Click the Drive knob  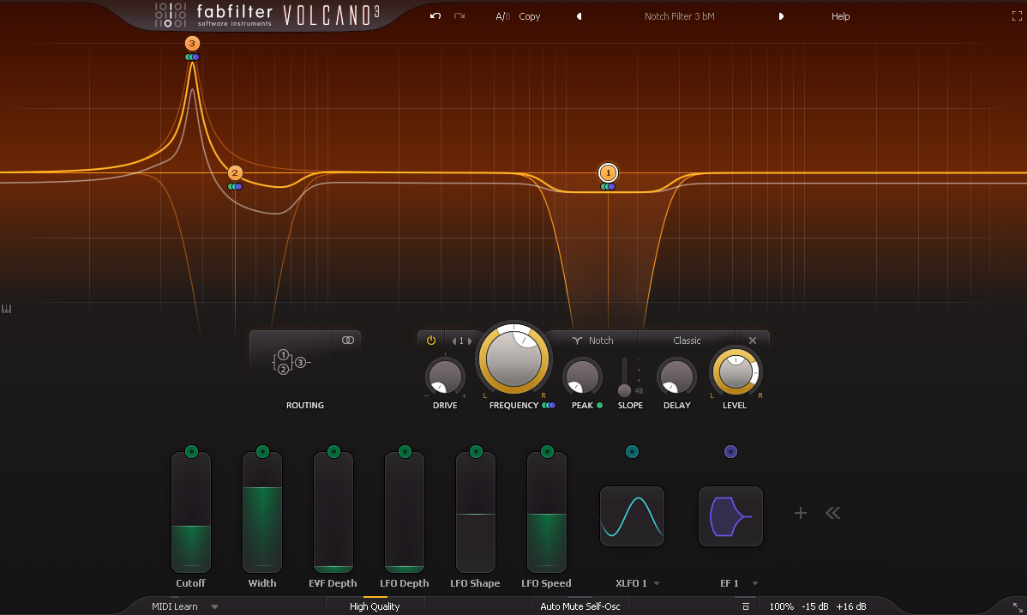pyautogui.click(x=445, y=377)
